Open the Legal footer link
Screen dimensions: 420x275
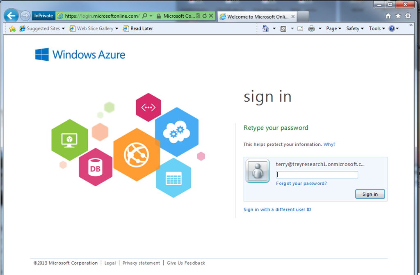tap(110, 263)
